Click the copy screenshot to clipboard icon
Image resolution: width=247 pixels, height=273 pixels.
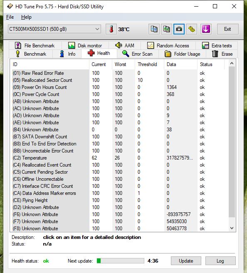[x=166, y=29]
